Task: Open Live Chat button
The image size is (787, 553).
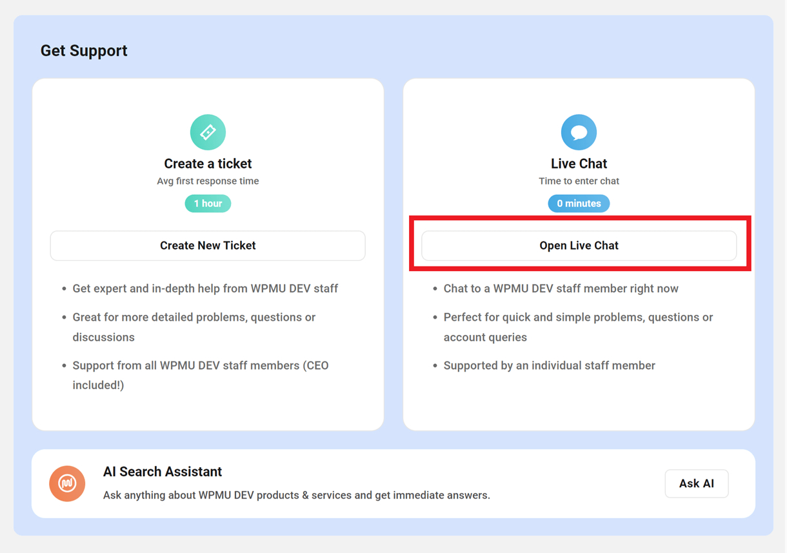Action: pos(579,245)
